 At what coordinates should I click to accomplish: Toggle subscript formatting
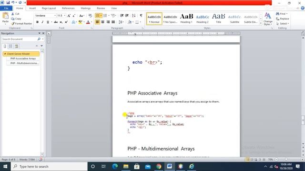point(61,22)
